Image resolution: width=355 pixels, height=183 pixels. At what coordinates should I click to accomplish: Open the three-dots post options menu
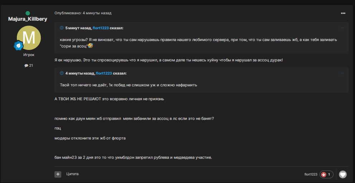(x=343, y=13)
